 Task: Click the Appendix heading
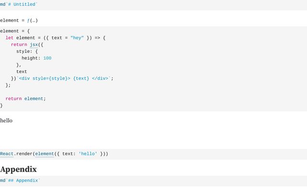18,169
